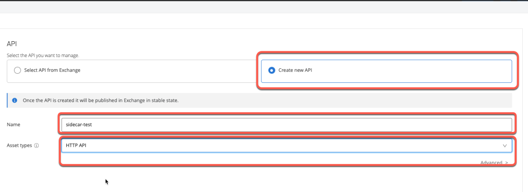Click the 'Asset types' field label
Image resolution: width=528 pixels, height=192 pixels.
[x=19, y=146]
